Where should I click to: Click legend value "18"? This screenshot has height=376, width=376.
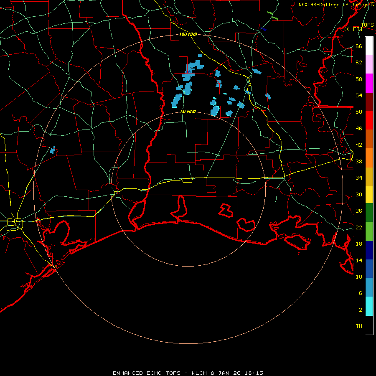click(359, 244)
